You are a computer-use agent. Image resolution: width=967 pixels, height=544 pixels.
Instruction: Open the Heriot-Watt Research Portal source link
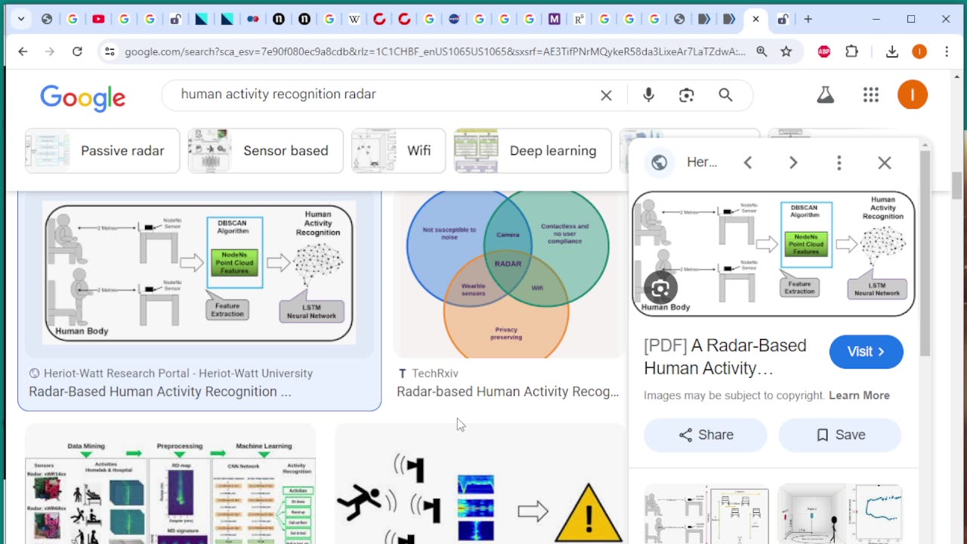click(x=171, y=373)
